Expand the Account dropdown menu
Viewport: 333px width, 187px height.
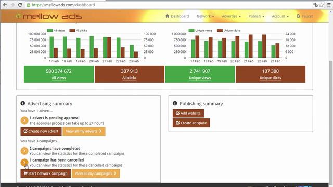click(280, 16)
